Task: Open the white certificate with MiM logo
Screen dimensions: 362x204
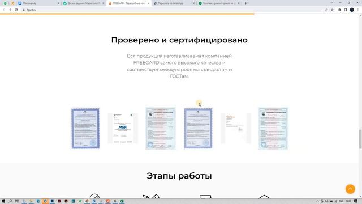Action: click(x=123, y=129)
